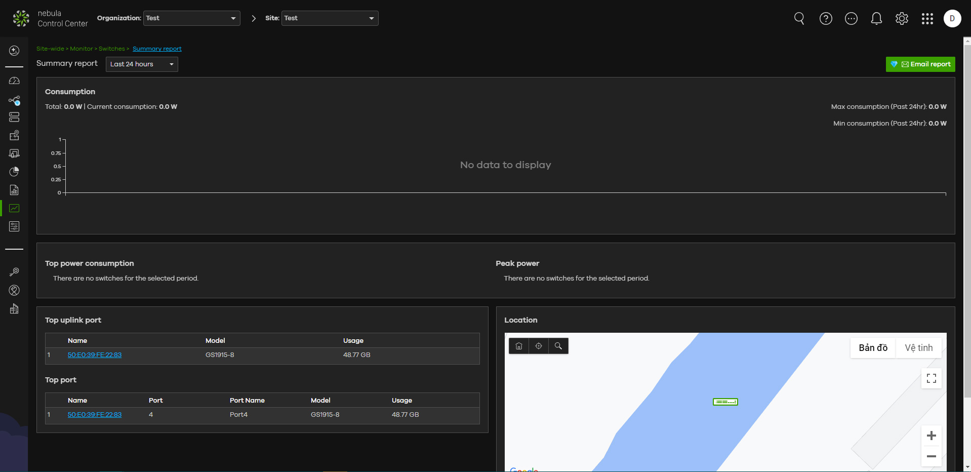Image resolution: width=971 pixels, height=472 pixels.
Task: Go to Switches in breadcrumb
Action: (x=111, y=49)
